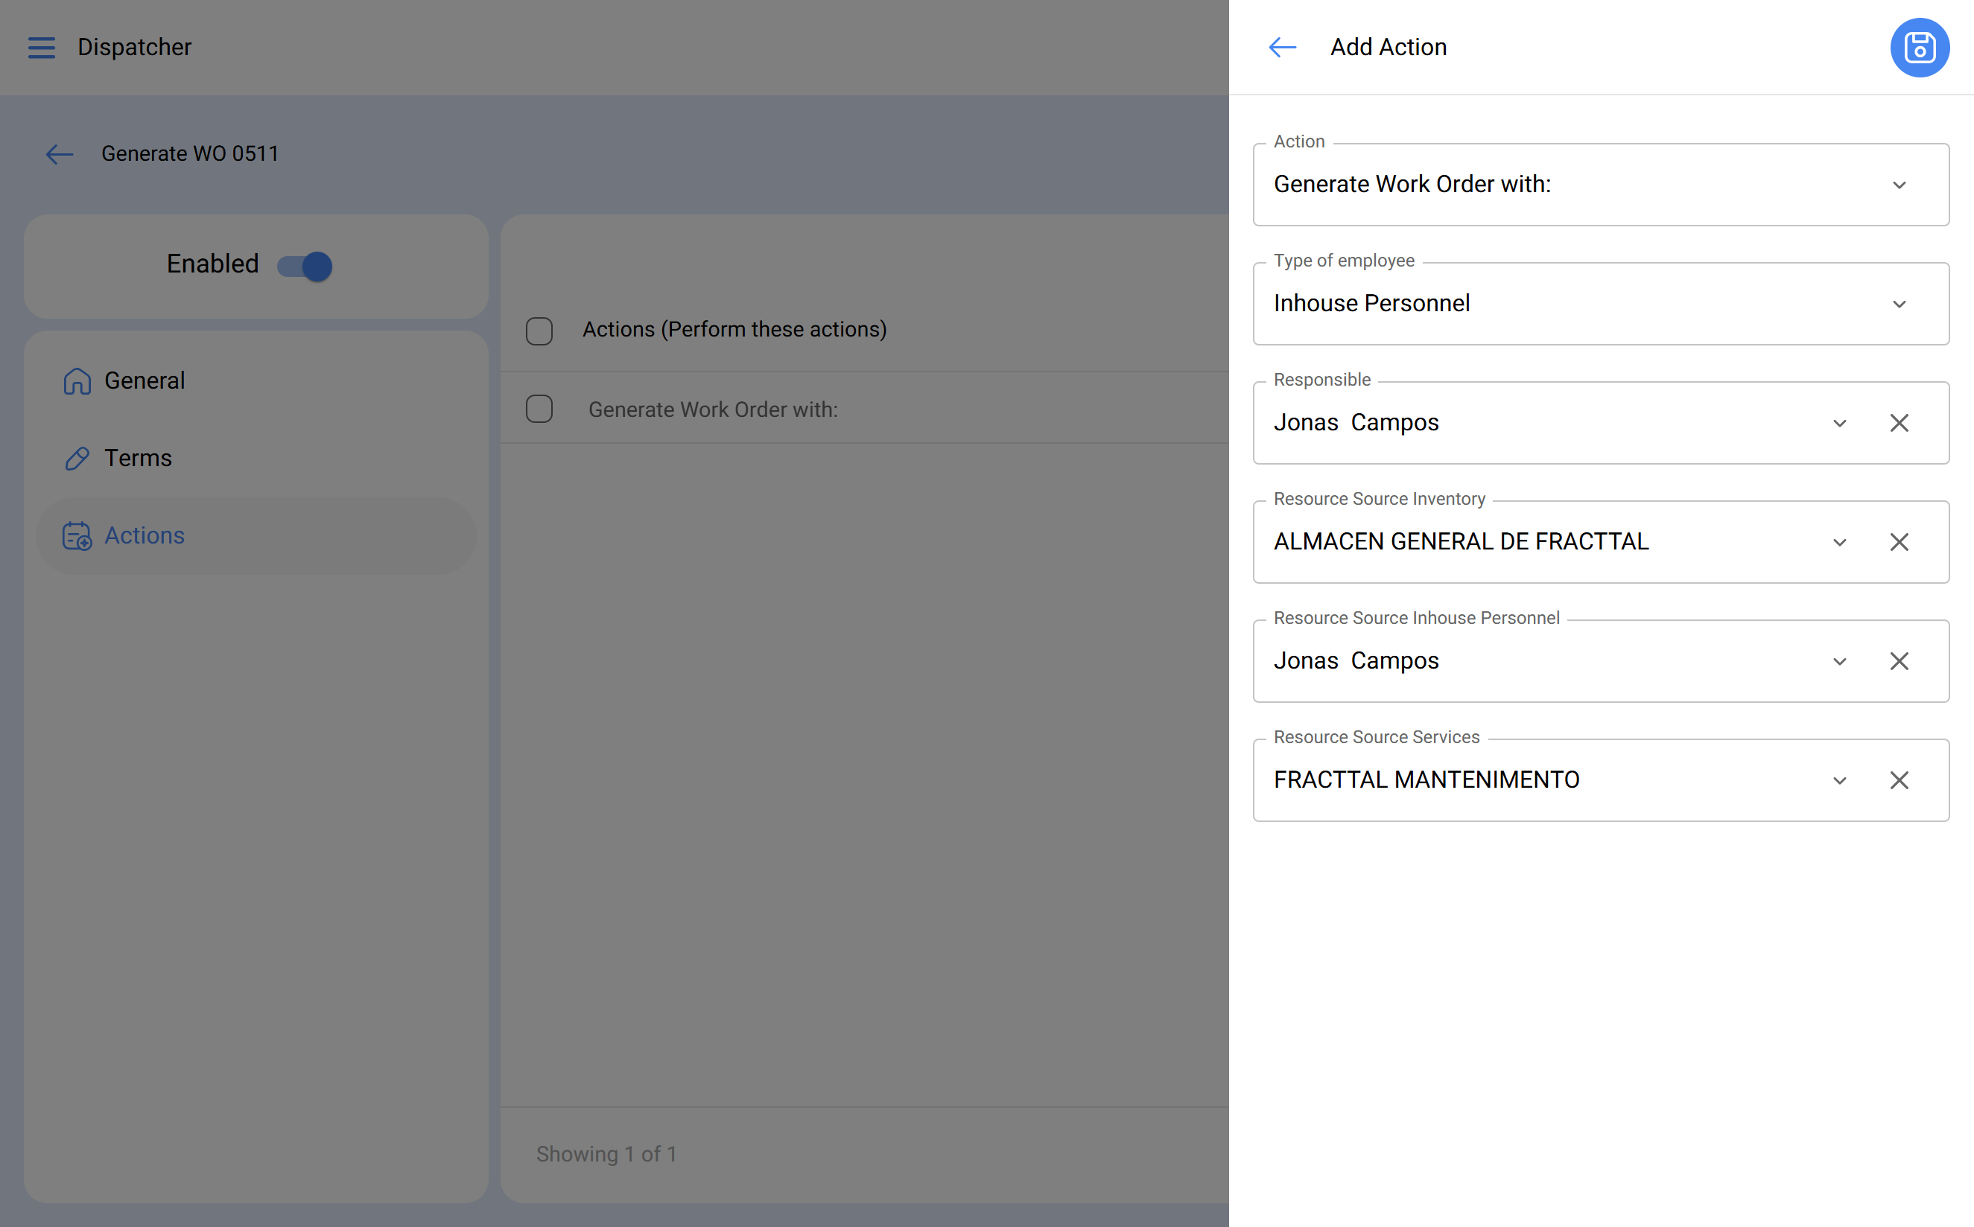Image resolution: width=1974 pixels, height=1227 pixels.
Task: Switch to the Terms section
Action: click(138, 459)
